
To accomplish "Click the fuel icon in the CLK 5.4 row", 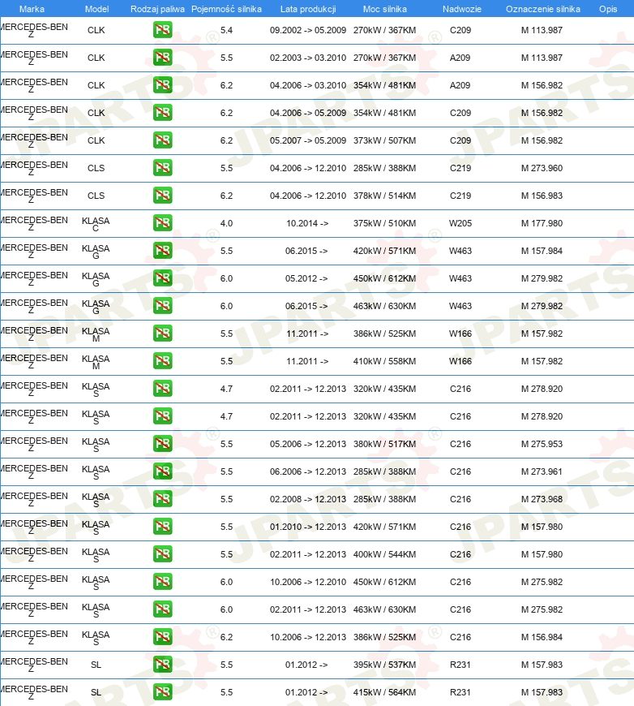I will (x=162, y=30).
